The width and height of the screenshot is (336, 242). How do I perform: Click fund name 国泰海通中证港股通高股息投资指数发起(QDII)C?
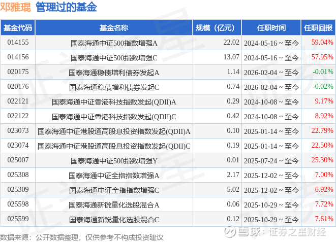(x=114, y=146)
